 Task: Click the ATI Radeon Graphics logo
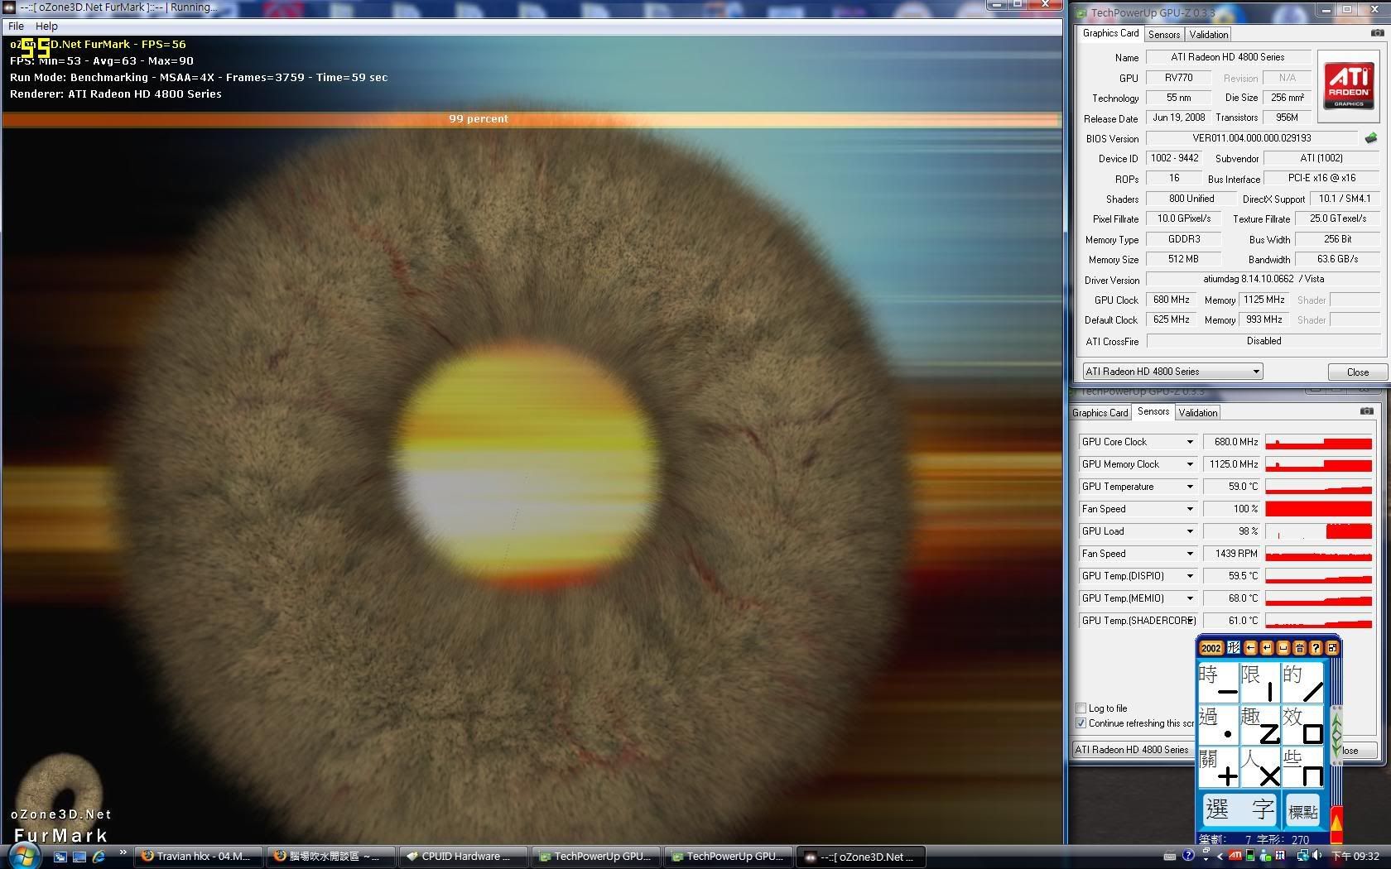click(1348, 86)
